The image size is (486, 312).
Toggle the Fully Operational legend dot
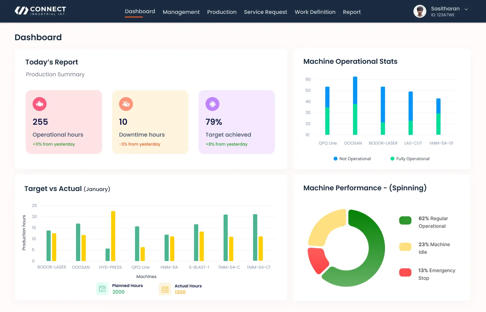point(392,159)
